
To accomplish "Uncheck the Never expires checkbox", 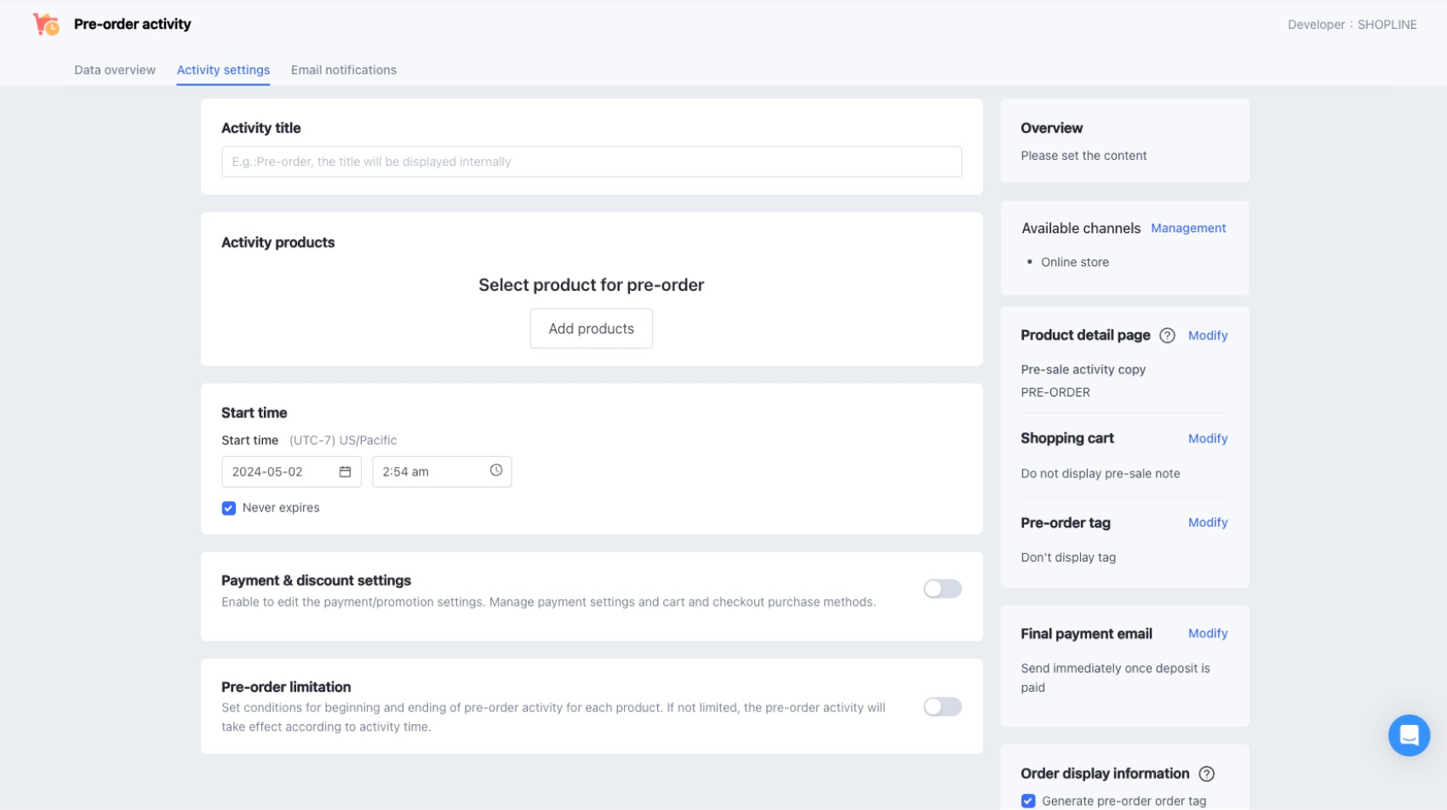I will [229, 509].
